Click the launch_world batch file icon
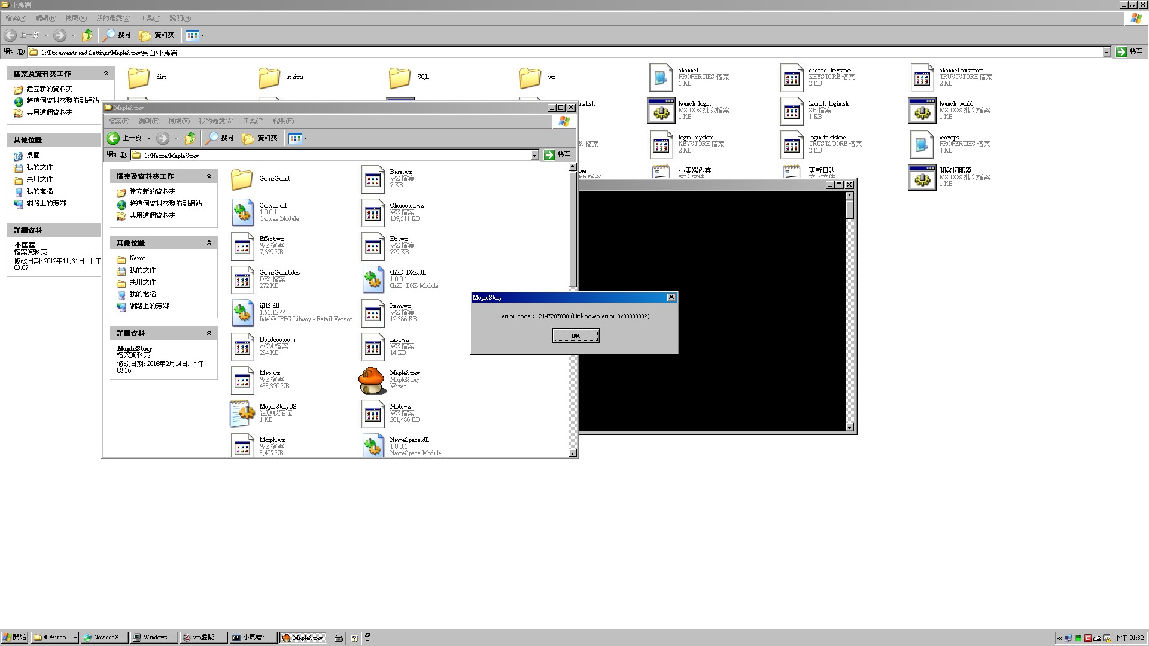 pos(922,111)
